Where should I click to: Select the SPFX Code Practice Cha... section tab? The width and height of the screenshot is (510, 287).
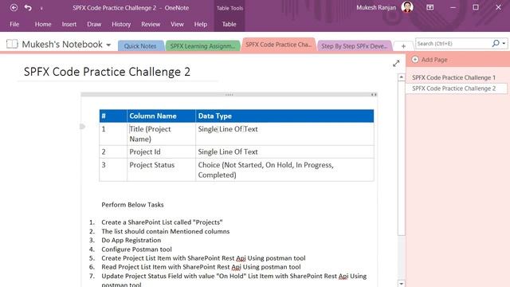pyautogui.click(x=278, y=45)
